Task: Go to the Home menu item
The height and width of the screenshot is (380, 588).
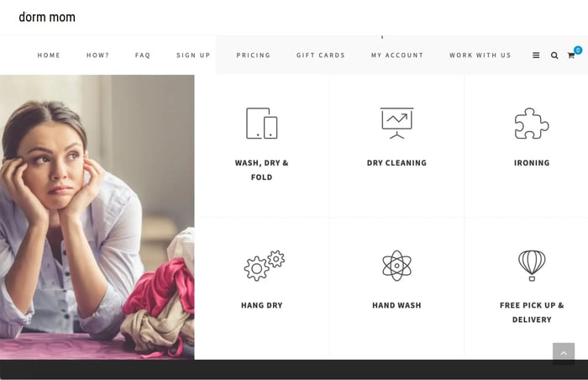Action: click(x=49, y=55)
